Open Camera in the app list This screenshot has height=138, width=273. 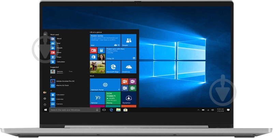pyautogui.click(x=57, y=104)
